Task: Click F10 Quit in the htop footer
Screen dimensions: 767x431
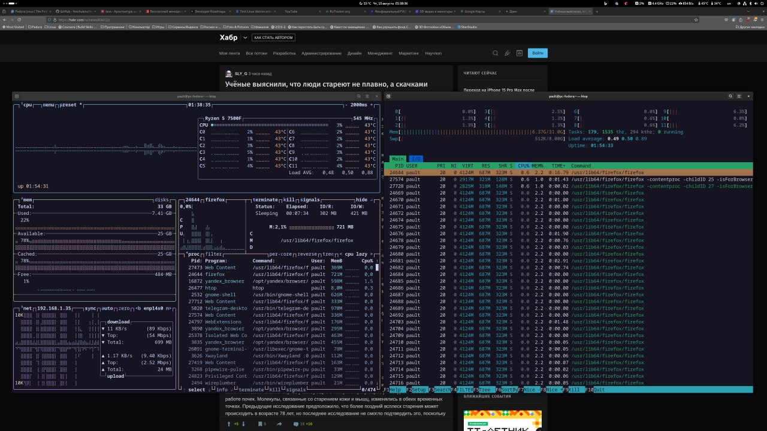Action: (596, 390)
